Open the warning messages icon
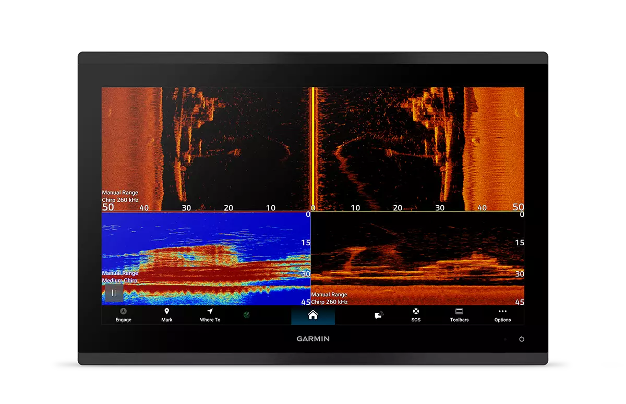 coord(379,315)
